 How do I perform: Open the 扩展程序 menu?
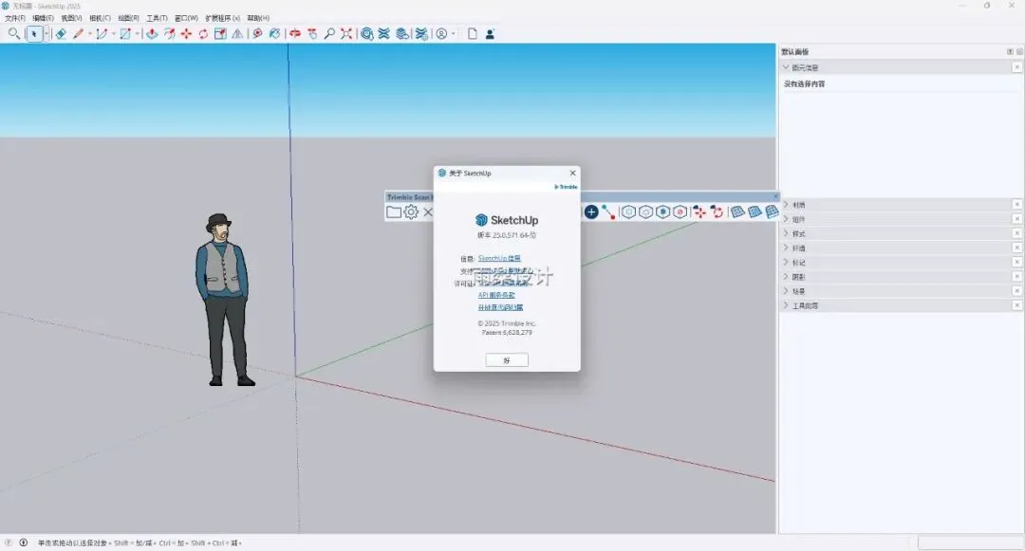coord(223,18)
